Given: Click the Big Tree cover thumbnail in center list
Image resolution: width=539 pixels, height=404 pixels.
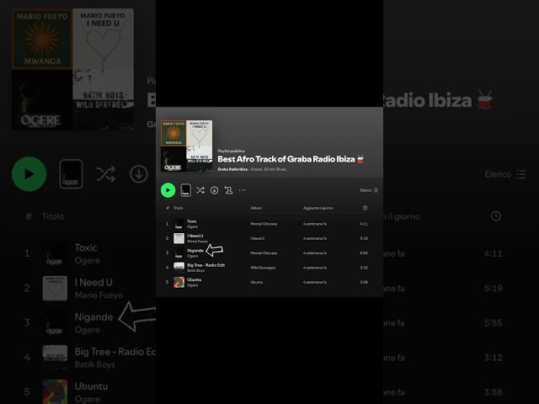Looking at the screenshot, I should (179, 268).
